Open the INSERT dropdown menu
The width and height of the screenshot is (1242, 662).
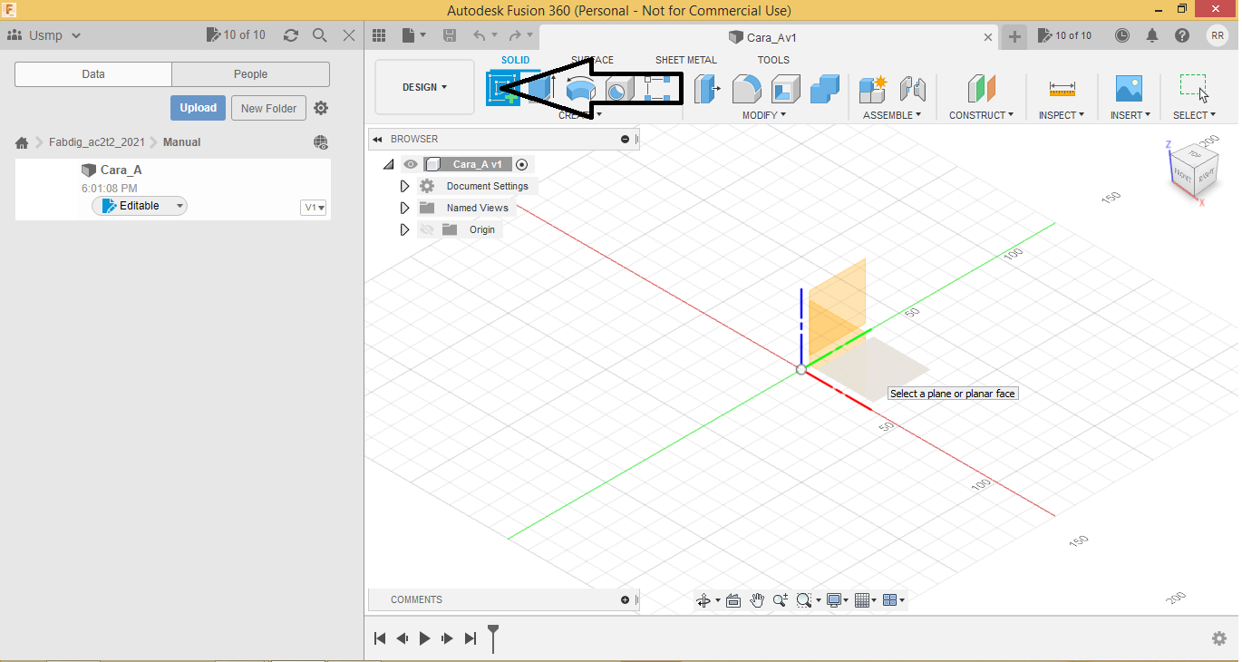(1130, 115)
